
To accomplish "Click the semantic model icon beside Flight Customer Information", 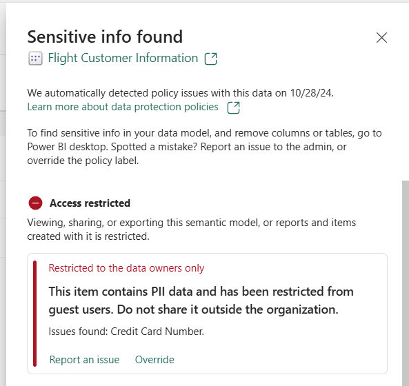I will (x=35, y=59).
